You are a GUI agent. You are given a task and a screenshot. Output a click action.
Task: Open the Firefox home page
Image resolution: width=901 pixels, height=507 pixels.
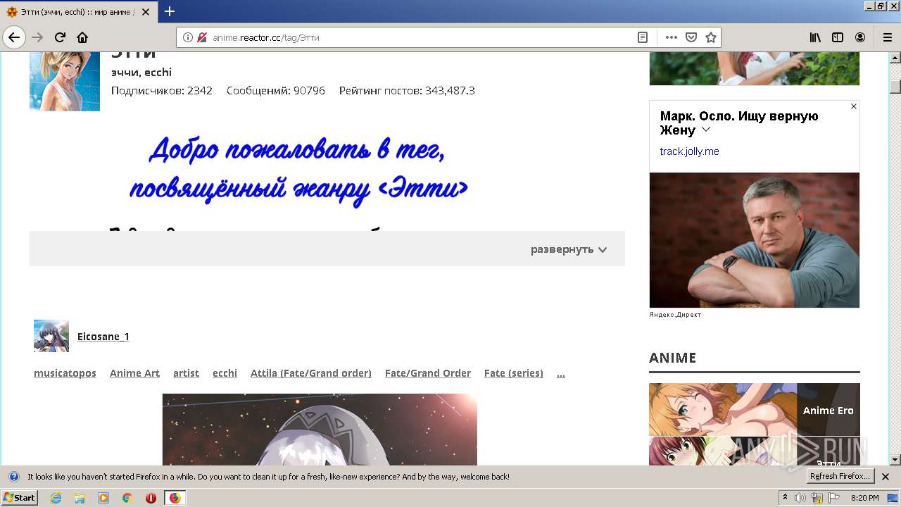pyautogui.click(x=82, y=37)
